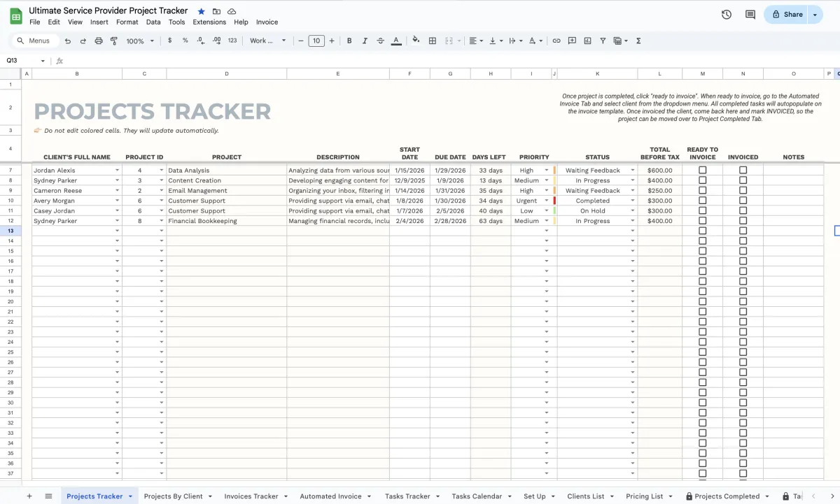This screenshot has width=840, height=504.
Task: Check Ready to Invoice for Jordan Alexis
Action: (703, 170)
